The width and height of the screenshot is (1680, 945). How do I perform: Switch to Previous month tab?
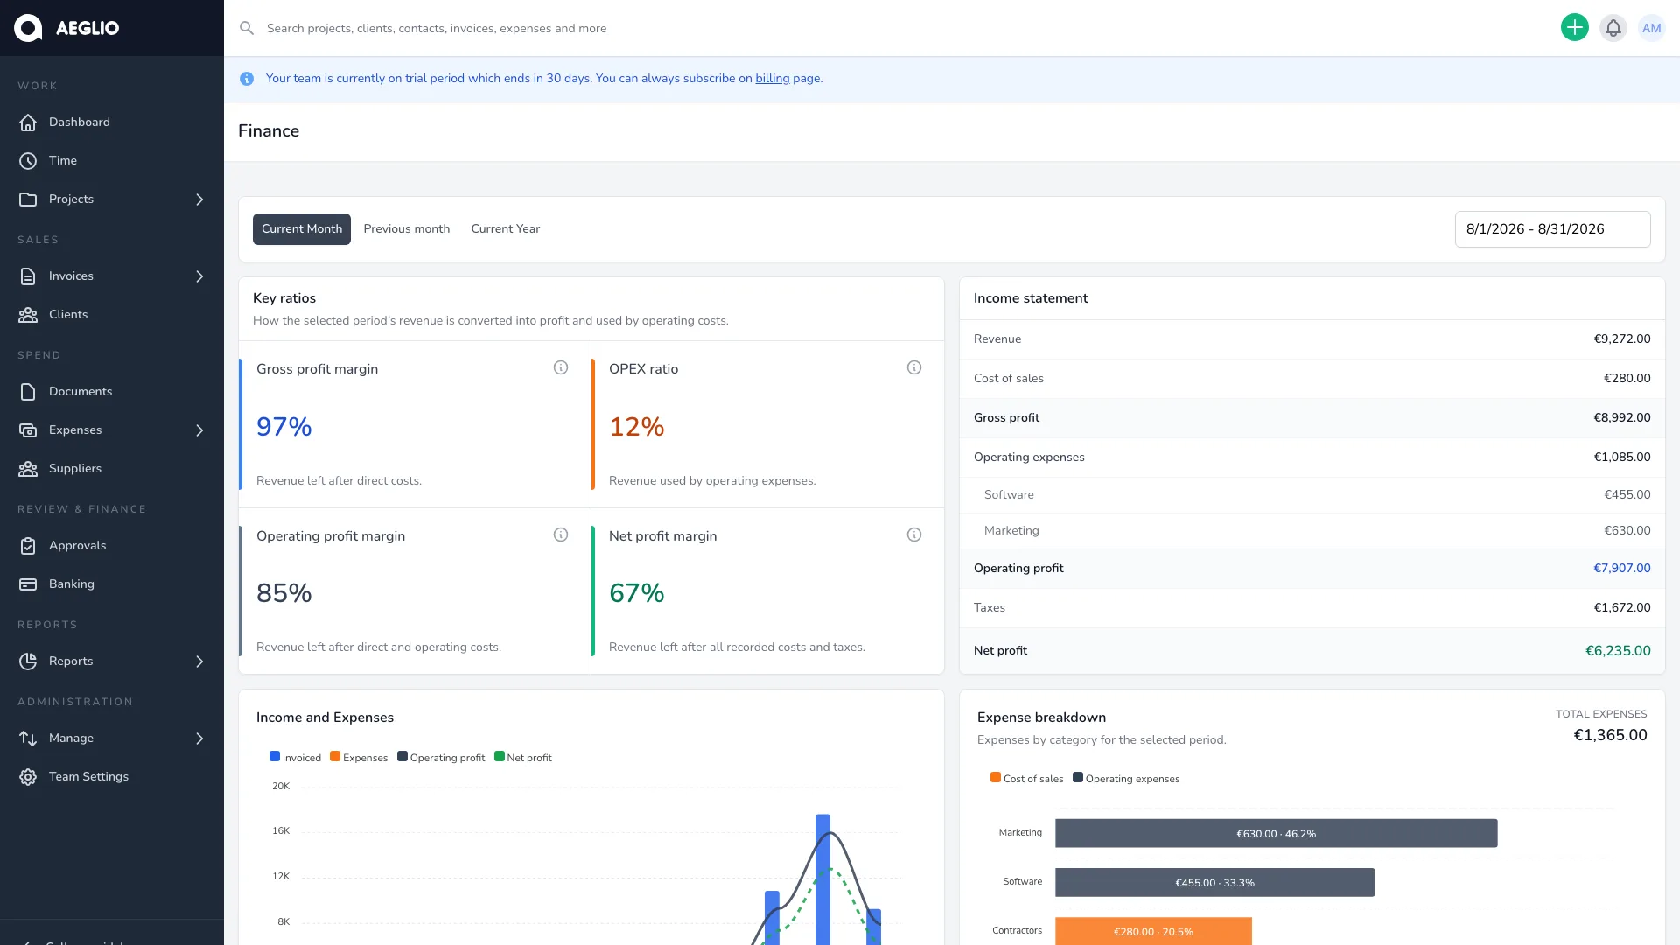407,229
